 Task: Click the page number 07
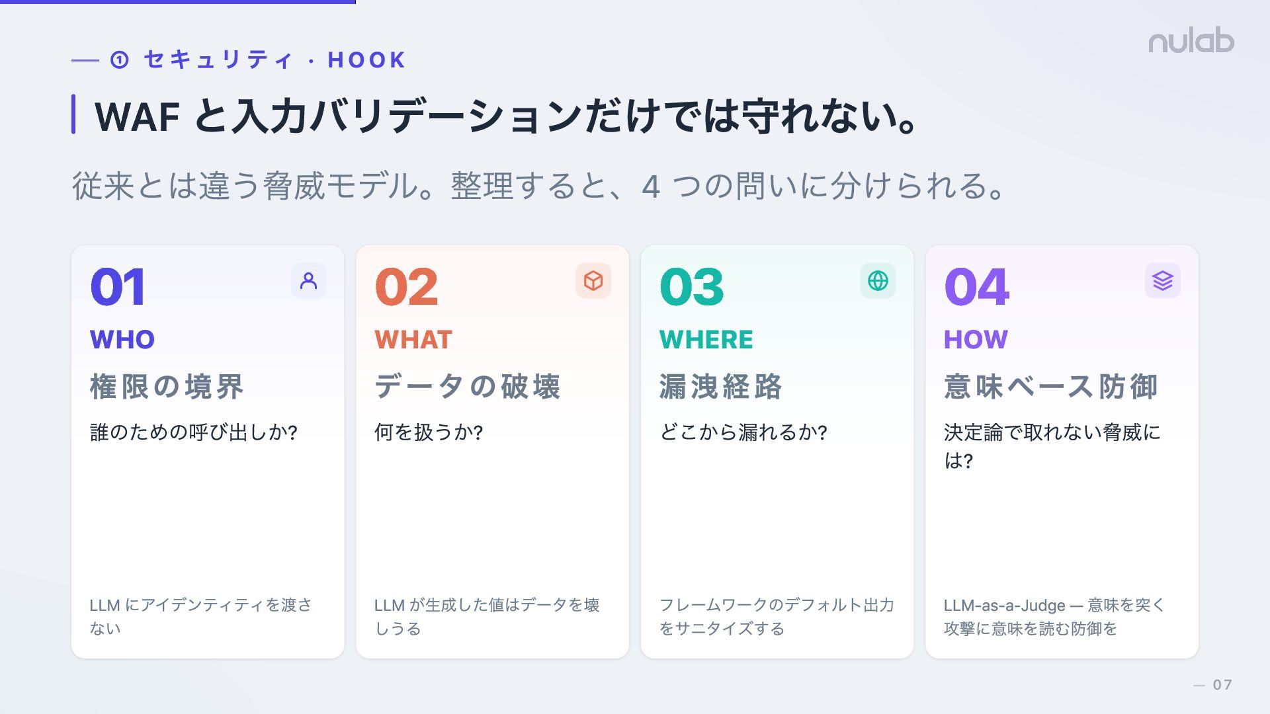(1222, 685)
